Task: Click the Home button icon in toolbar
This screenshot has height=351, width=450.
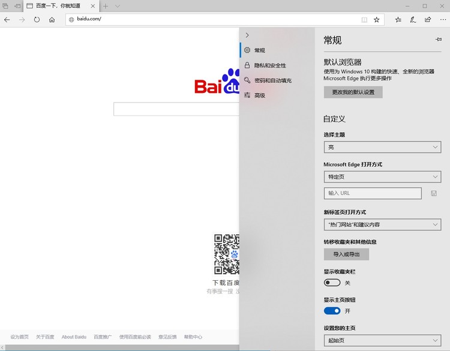Action: tap(52, 19)
